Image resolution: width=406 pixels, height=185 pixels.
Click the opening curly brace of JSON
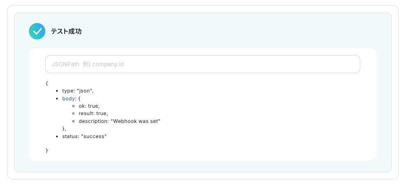coord(47,83)
